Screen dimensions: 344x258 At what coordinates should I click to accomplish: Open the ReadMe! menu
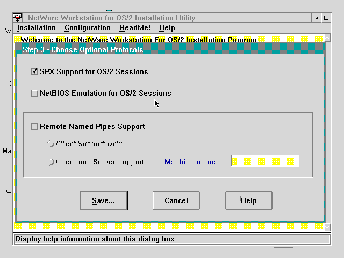point(135,28)
